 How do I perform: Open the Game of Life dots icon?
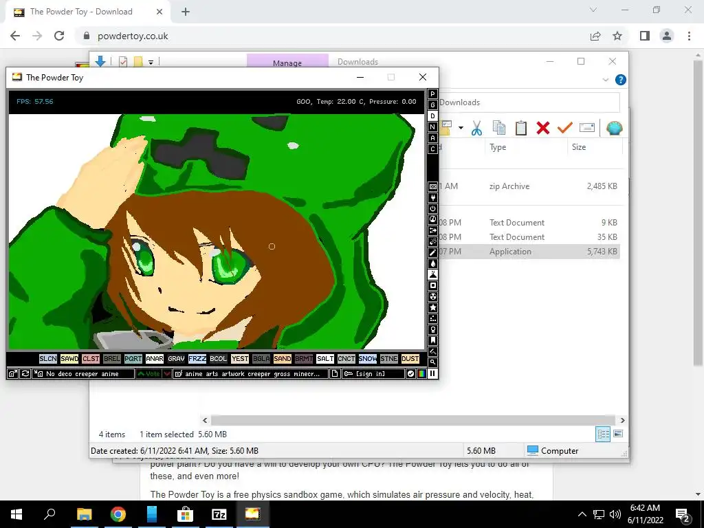[433, 318]
